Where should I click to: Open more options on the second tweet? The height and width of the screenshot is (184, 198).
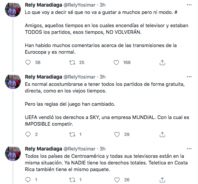[189, 77]
